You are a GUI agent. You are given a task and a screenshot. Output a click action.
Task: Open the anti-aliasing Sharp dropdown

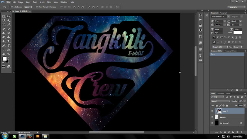click(x=238, y=47)
